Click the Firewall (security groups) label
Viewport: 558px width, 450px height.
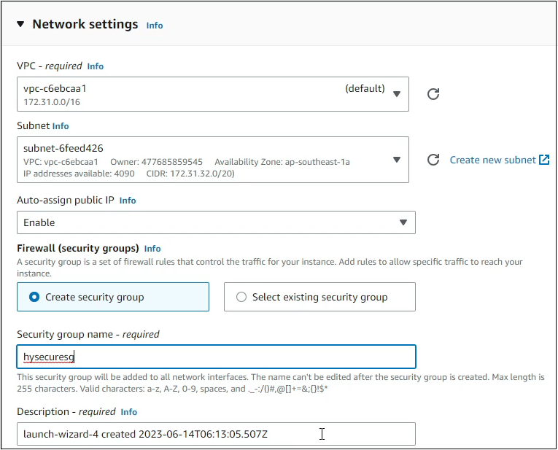coord(78,249)
